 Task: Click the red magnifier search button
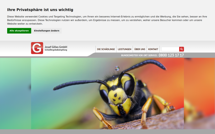(x=182, y=49)
